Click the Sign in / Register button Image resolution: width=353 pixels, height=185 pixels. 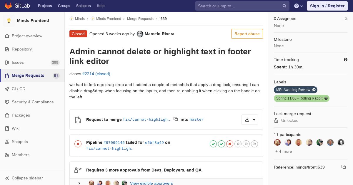click(x=327, y=6)
